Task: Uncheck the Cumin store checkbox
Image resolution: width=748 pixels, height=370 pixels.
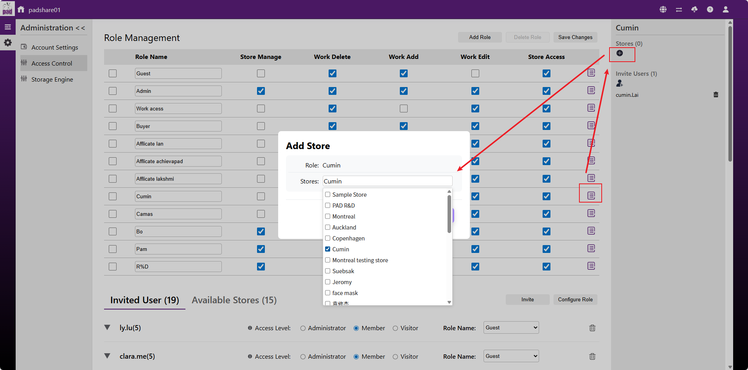Action: pos(328,249)
